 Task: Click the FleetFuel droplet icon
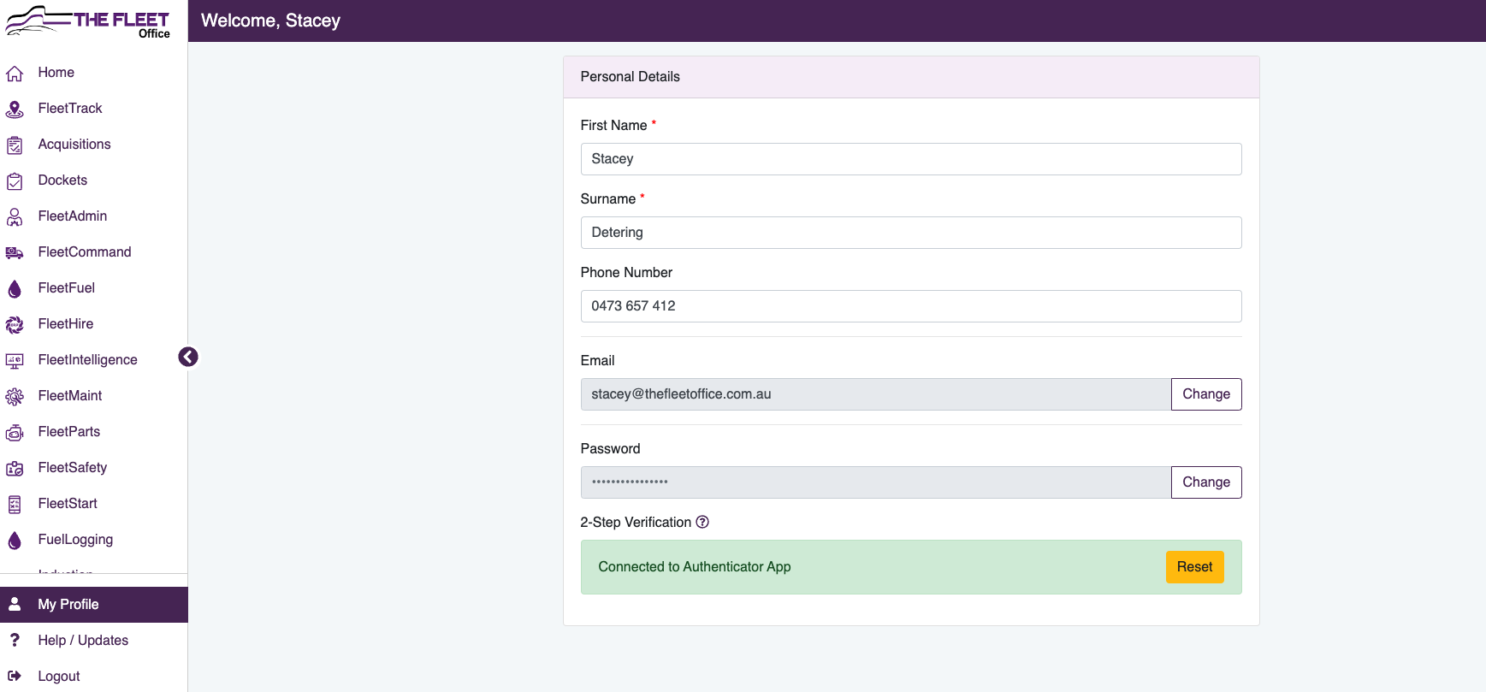[x=15, y=289]
